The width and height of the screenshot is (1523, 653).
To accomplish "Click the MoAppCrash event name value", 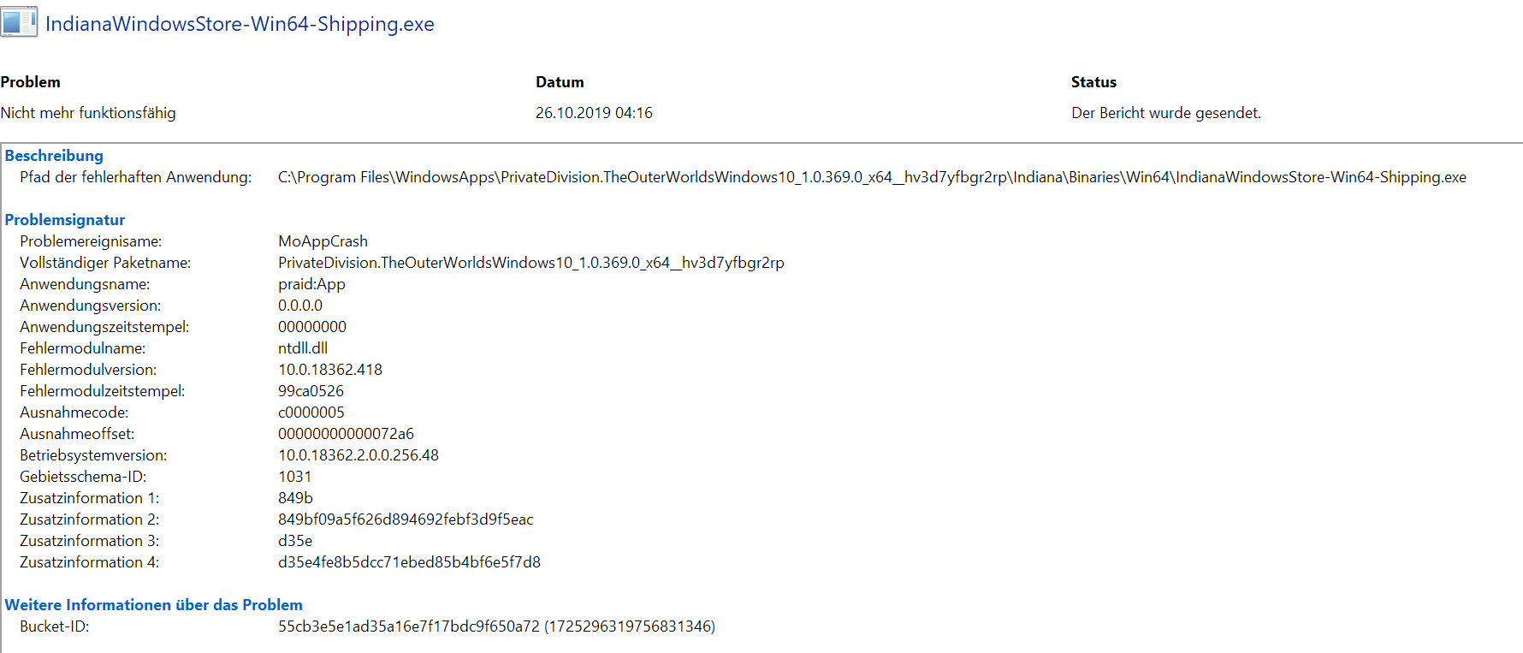I will 323,241.
